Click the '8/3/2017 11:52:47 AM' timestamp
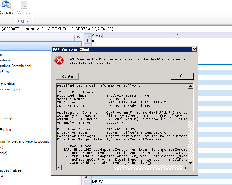This screenshot has width=232, height=185. pyautogui.click(x=128, y=96)
